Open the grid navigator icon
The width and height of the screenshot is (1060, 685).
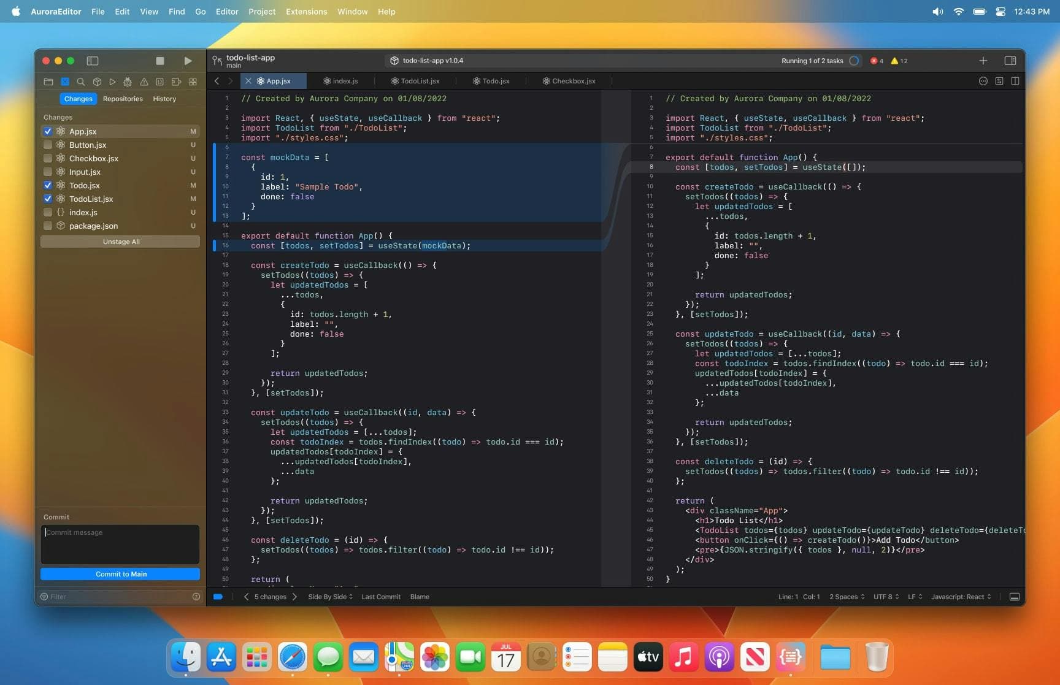(193, 82)
